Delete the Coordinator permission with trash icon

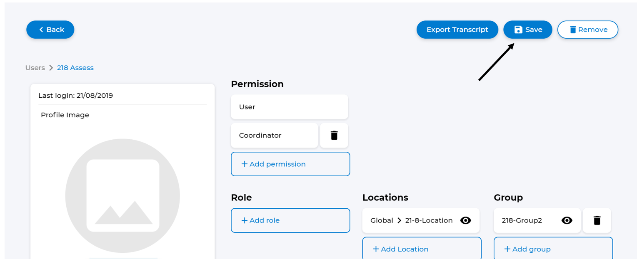click(x=334, y=136)
